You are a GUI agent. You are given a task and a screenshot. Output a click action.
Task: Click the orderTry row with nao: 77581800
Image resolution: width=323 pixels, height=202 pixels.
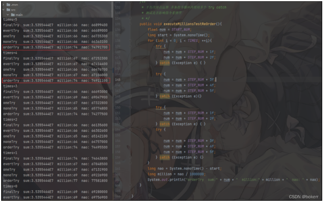tap(55, 181)
